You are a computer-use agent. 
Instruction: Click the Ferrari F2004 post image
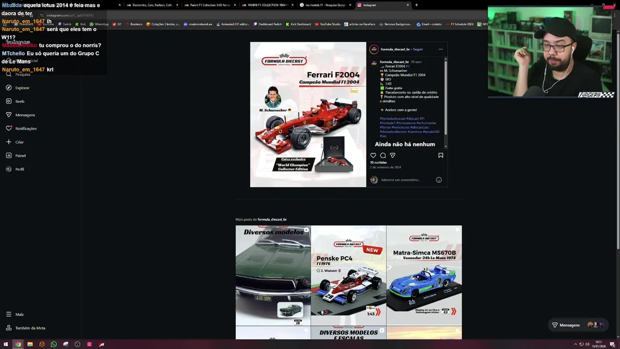point(308,114)
